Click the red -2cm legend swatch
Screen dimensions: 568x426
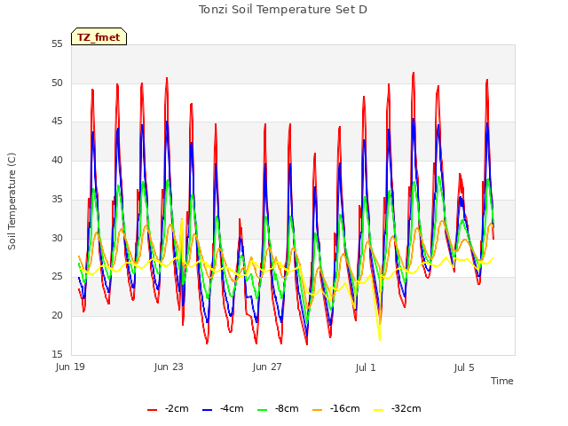click(x=152, y=410)
